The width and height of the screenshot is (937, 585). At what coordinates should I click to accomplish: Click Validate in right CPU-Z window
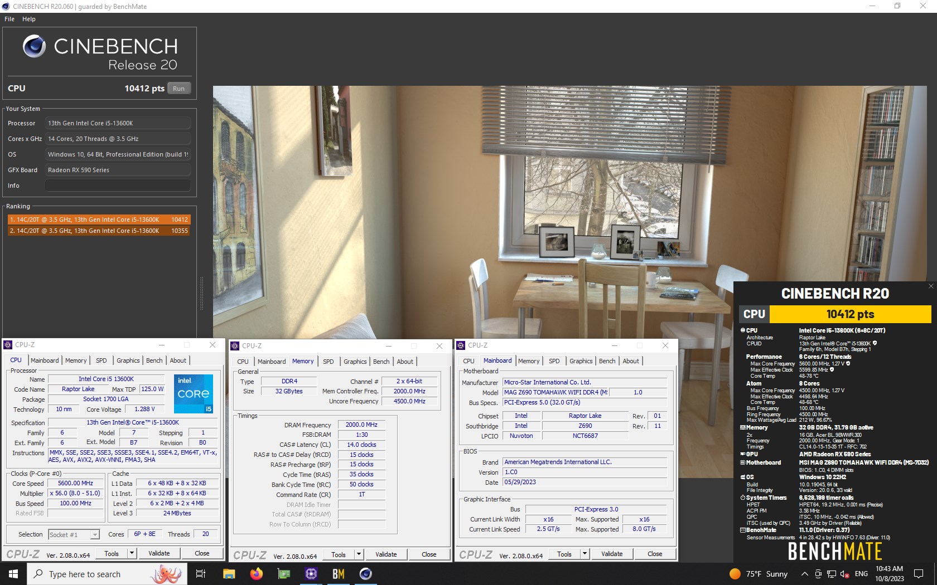pyautogui.click(x=612, y=554)
